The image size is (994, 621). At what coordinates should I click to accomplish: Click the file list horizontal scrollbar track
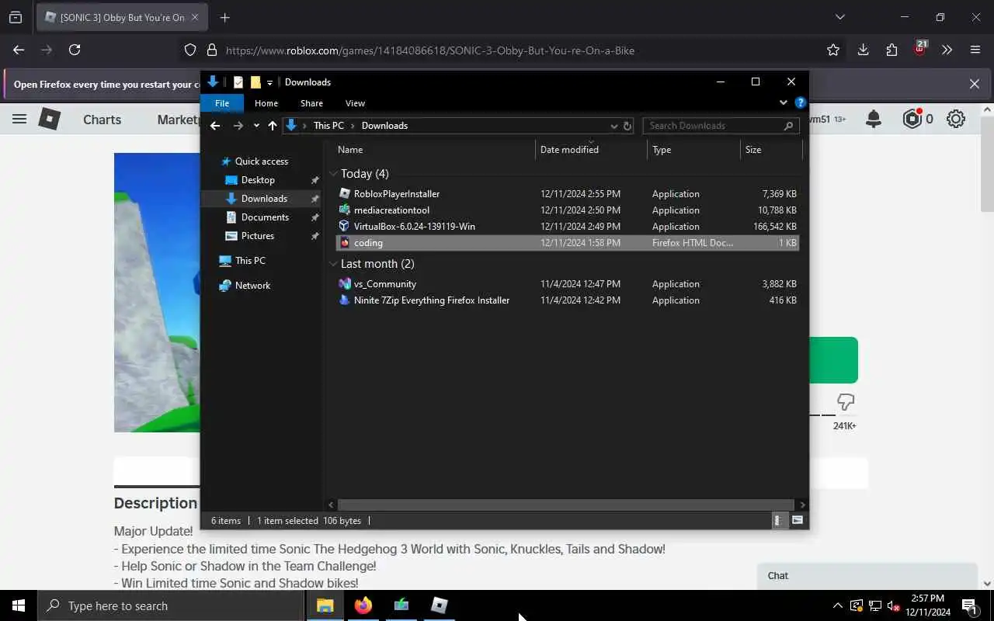pyautogui.click(x=567, y=505)
